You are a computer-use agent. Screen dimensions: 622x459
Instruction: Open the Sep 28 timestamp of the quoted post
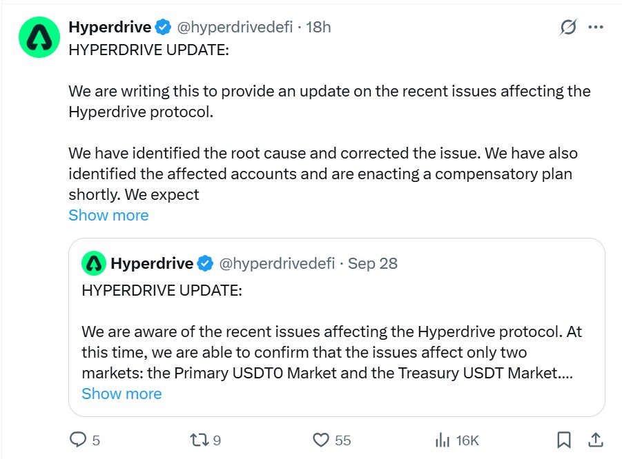pyautogui.click(x=373, y=263)
